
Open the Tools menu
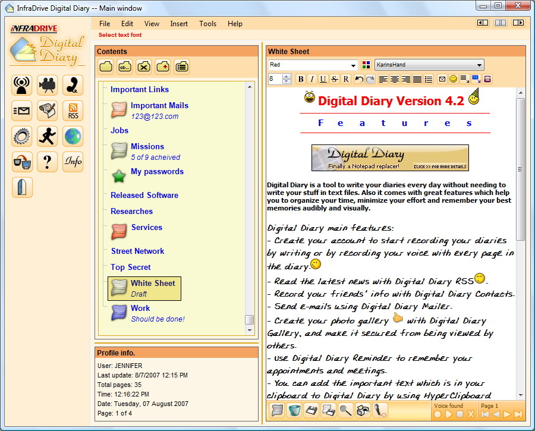(208, 24)
